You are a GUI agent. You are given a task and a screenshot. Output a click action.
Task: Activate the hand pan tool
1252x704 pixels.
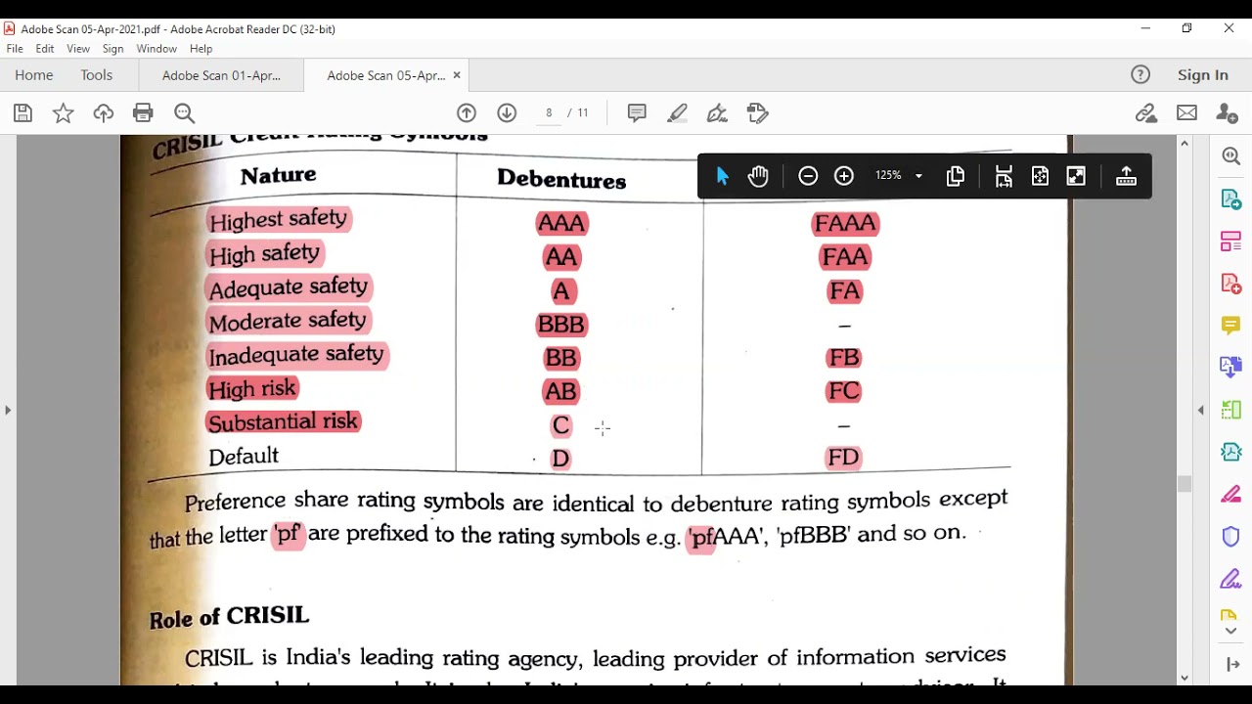pyautogui.click(x=758, y=176)
